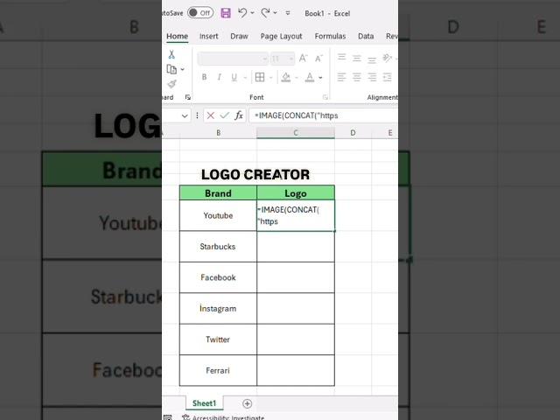Open the font size dropdown
The width and height of the screenshot is (560, 420).
291,59
